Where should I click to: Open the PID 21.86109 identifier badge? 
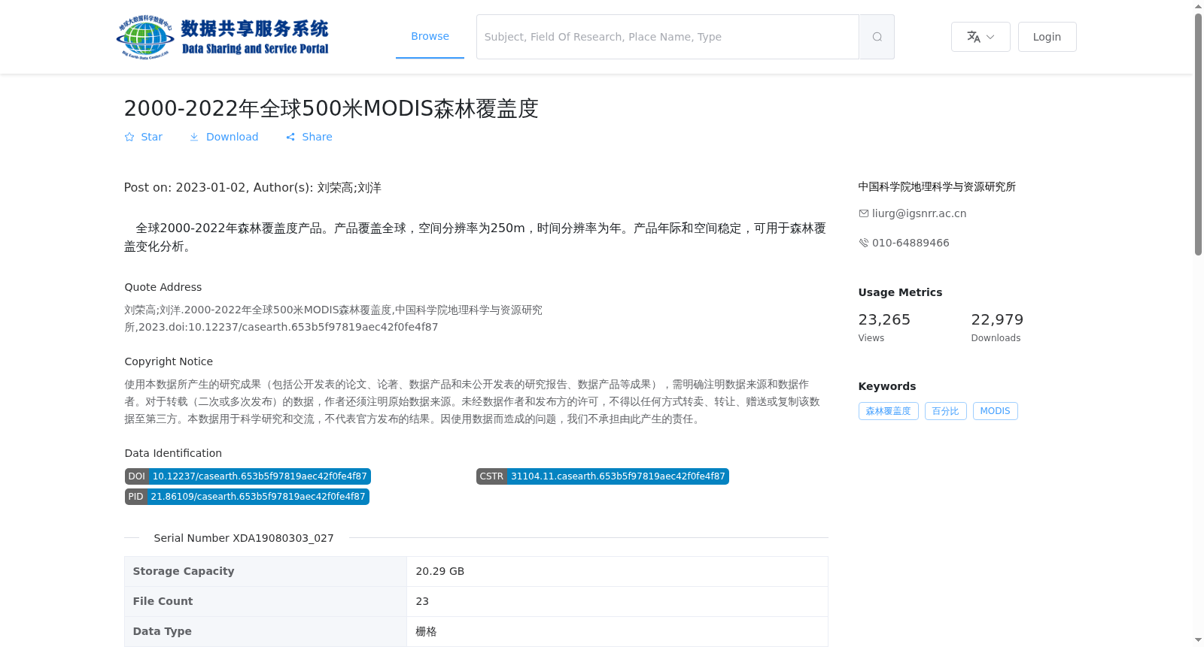(247, 497)
